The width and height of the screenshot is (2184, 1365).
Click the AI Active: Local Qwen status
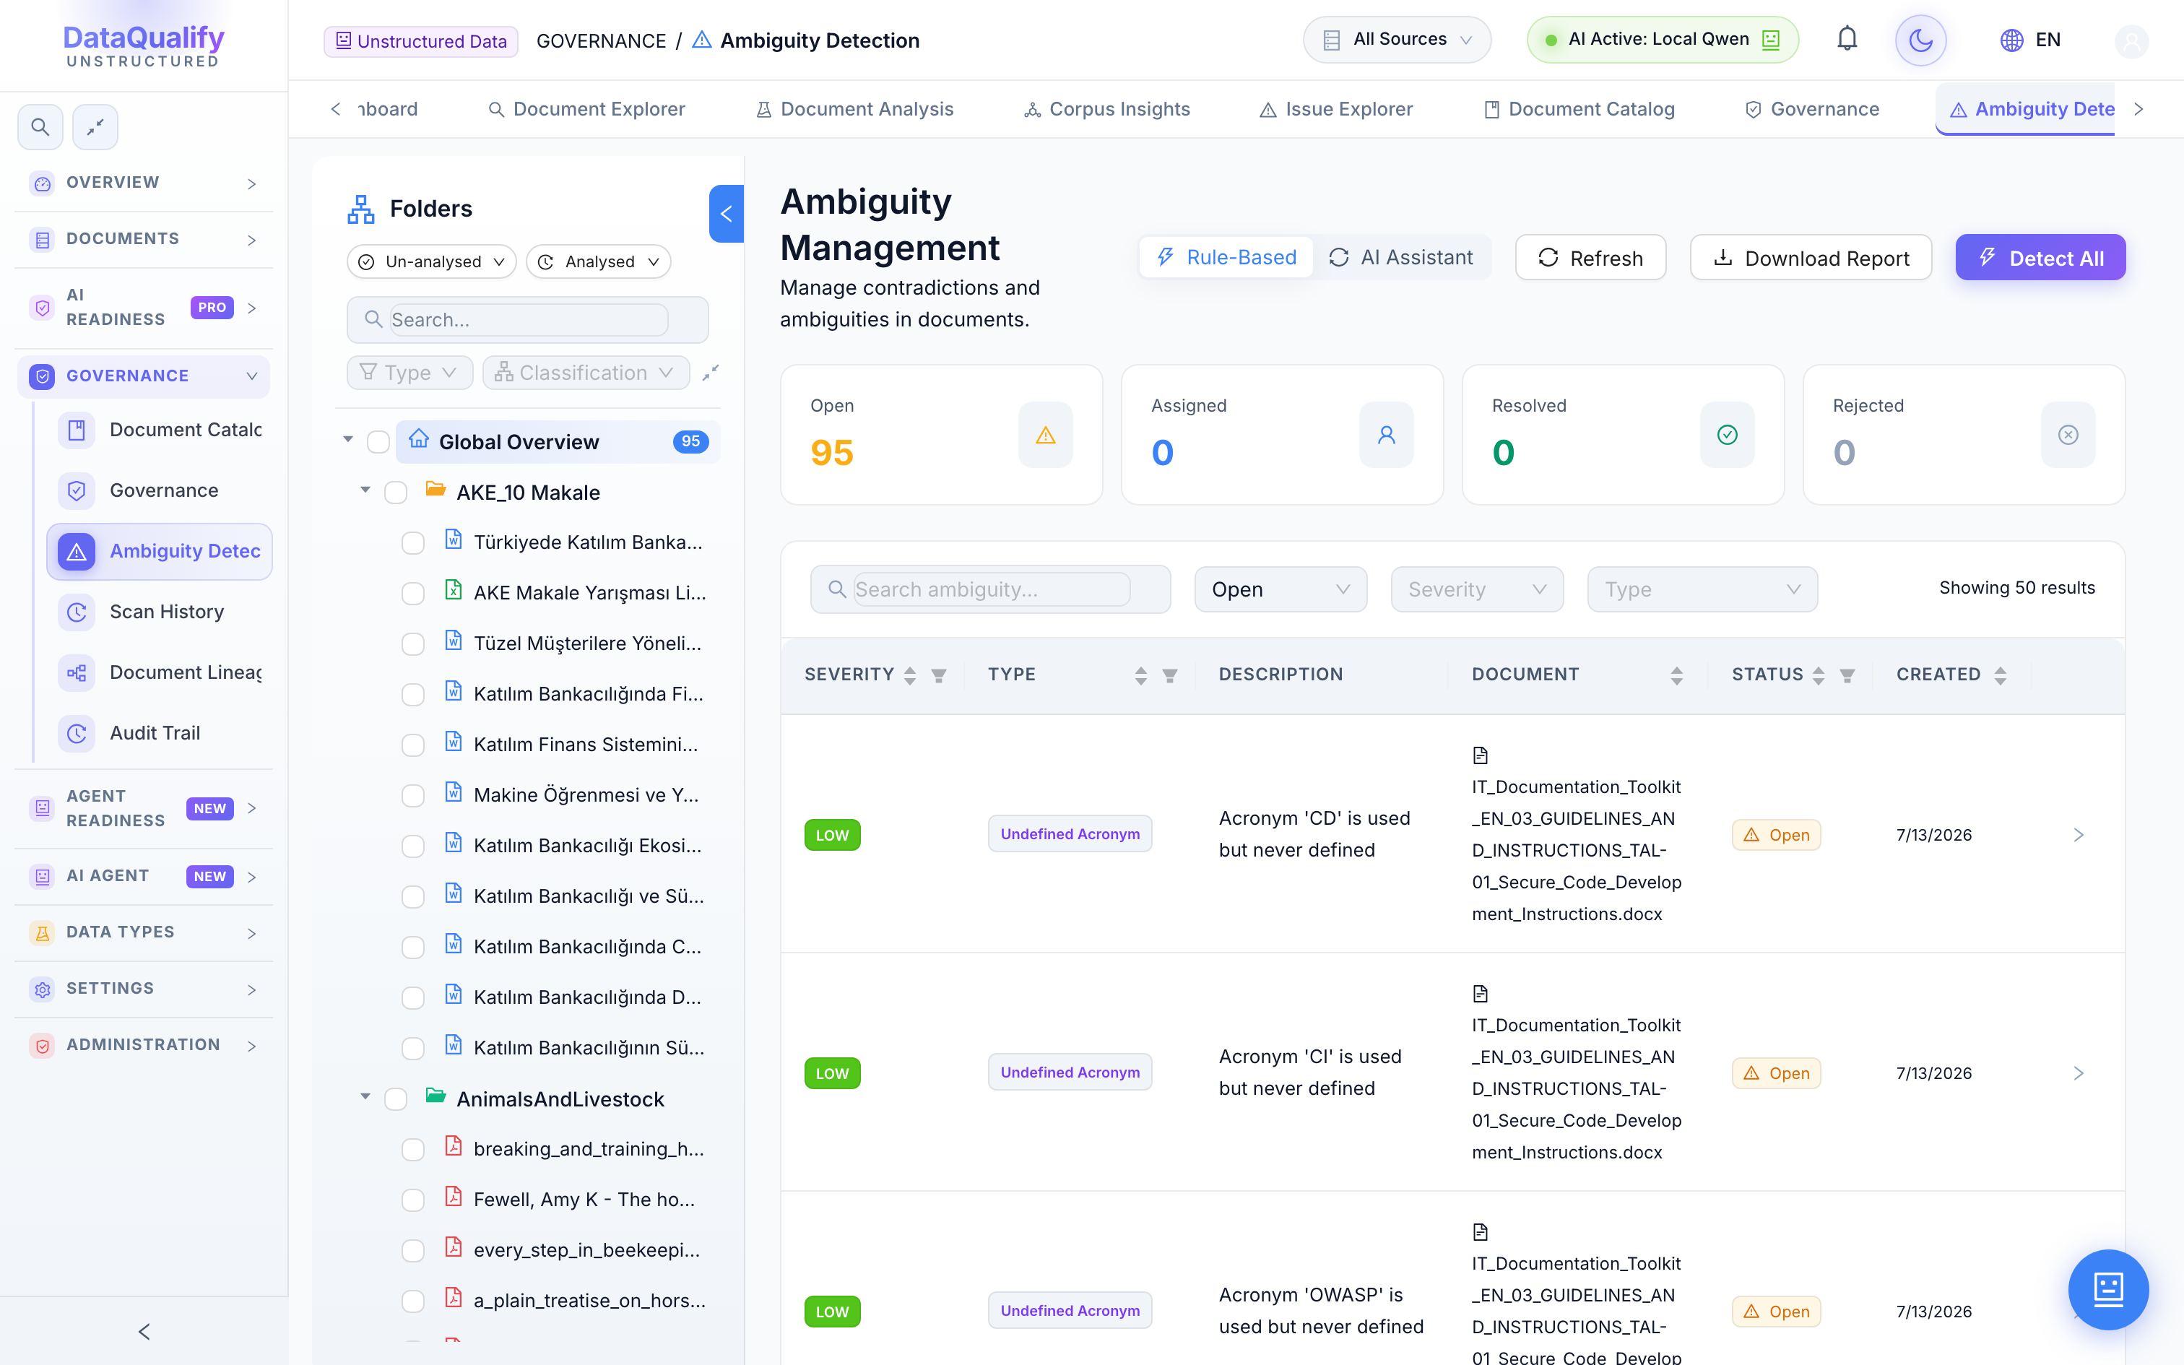(1663, 40)
